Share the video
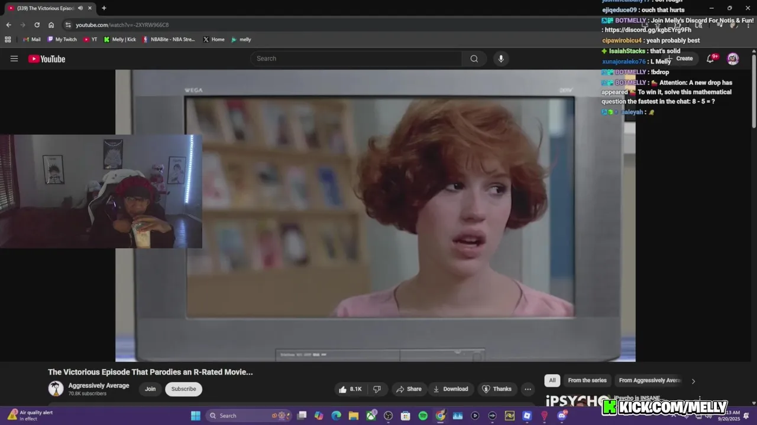This screenshot has height=425, width=757. pos(409,389)
